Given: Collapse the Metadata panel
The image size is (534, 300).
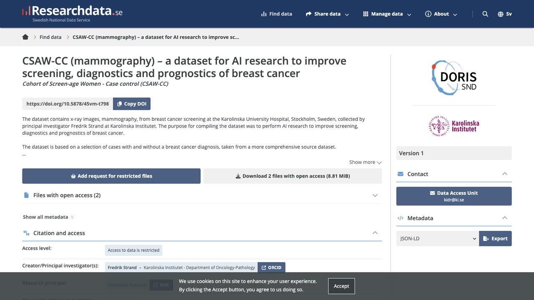Looking at the screenshot, I should [x=454, y=218].
